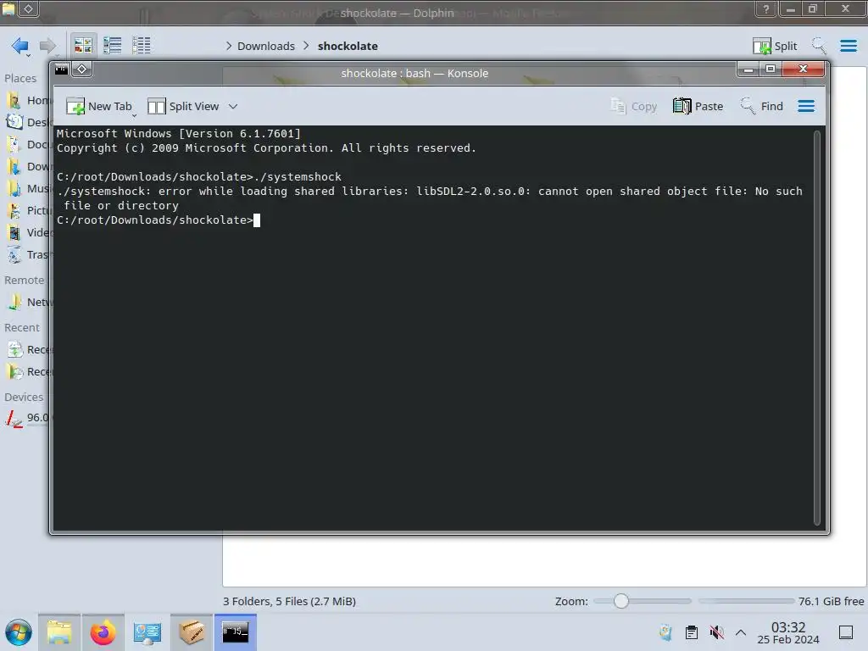The image size is (868, 651).
Task: Open Dolphin hamburger menu
Action: click(x=849, y=46)
